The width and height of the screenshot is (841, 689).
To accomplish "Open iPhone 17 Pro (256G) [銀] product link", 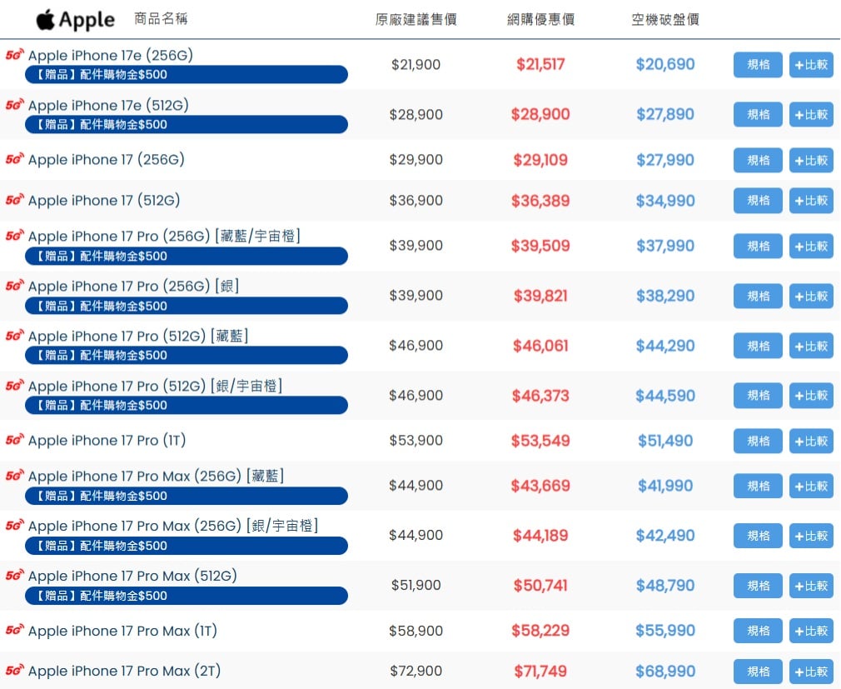I will point(133,286).
